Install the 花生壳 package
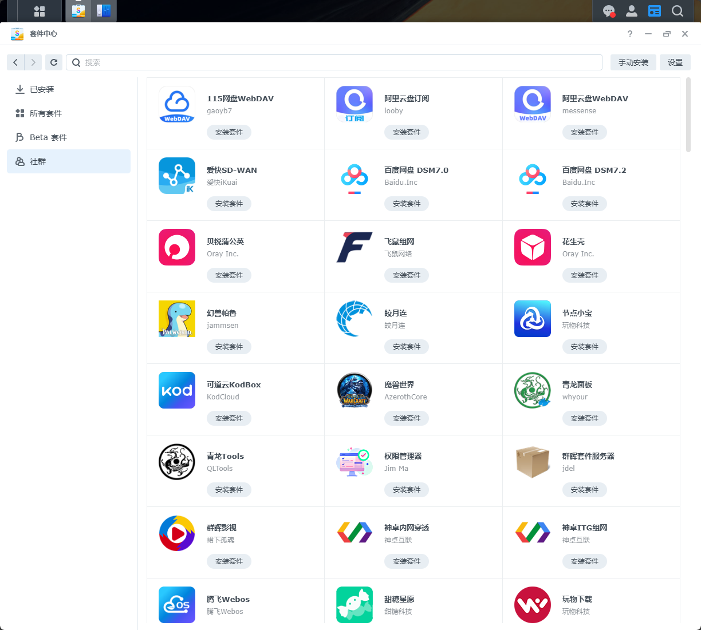This screenshot has height=630, width=701. point(585,275)
